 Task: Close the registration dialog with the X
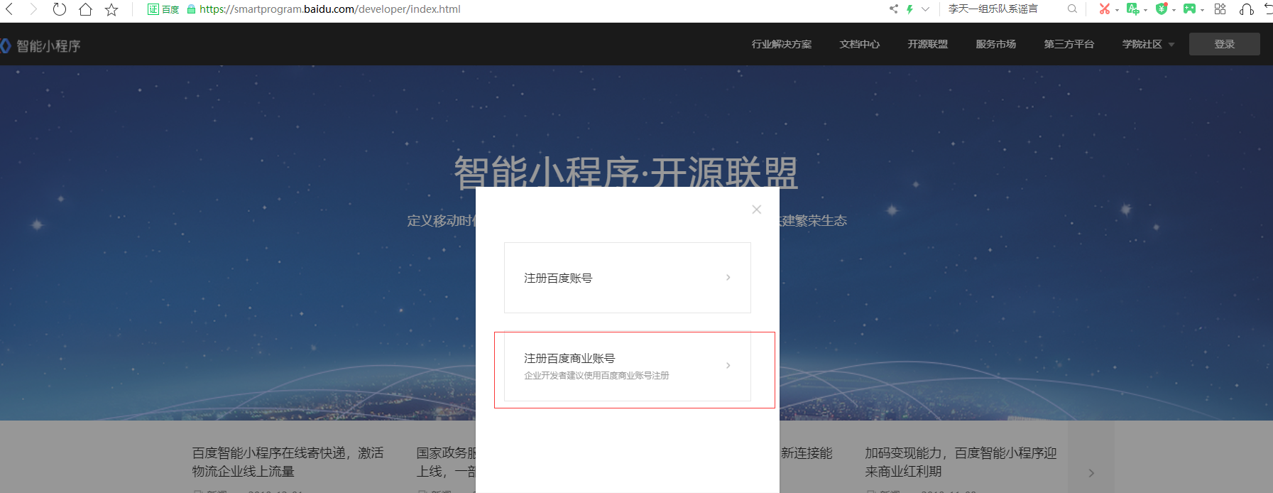click(x=756, y=210)
